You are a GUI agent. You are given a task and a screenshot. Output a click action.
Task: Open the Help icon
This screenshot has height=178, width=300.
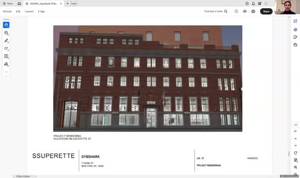click(x=247, y=3)
